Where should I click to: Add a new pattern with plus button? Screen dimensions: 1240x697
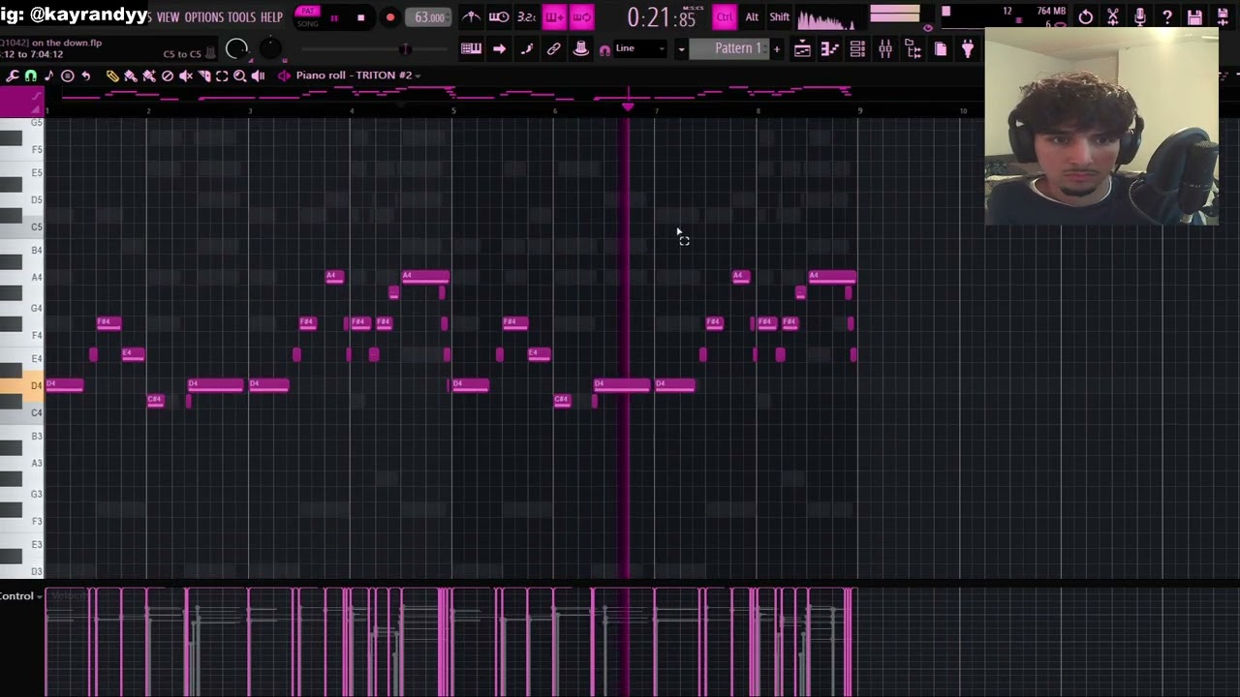coord(776,48)
